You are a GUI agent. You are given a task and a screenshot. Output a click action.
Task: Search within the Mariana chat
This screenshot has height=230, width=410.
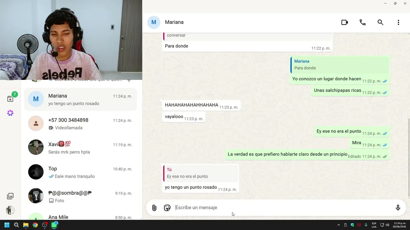coord(380,22)
